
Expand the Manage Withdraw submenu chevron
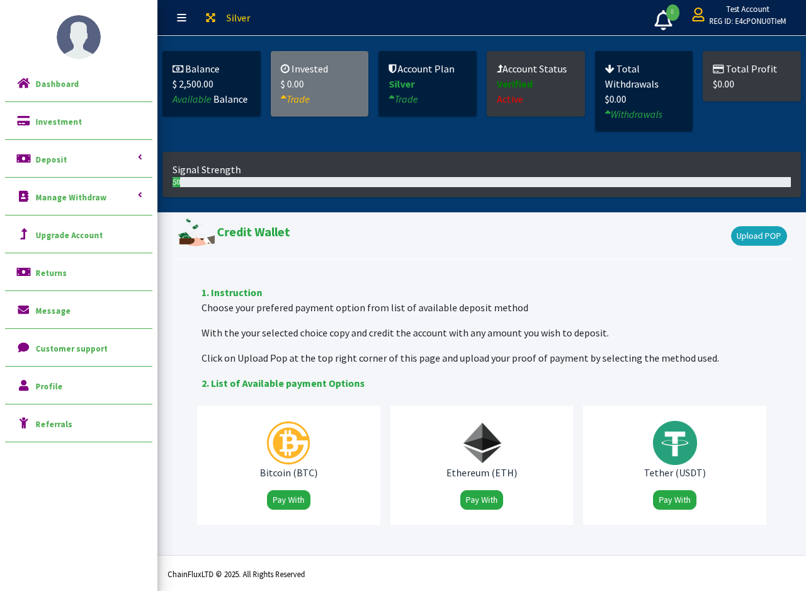(140, 195)
